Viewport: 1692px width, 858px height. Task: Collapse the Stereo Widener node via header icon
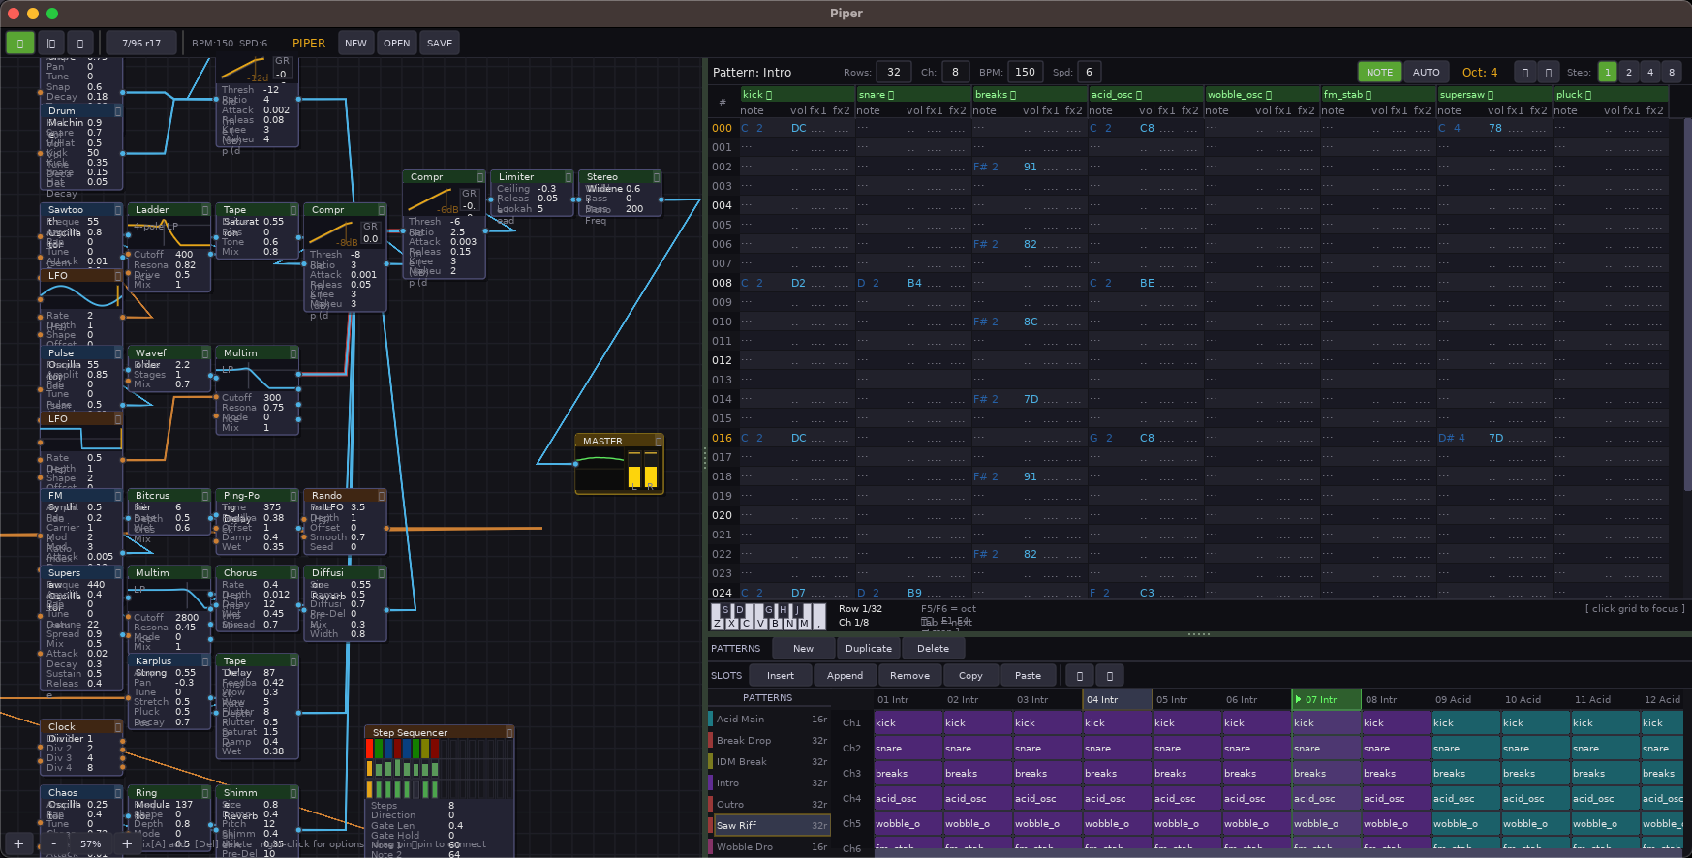pos(657,177)
